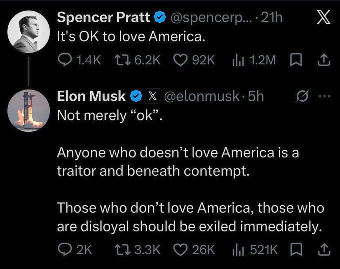Share Spencer Pratt's tweet
Screen dimensions: 340x269
coord(324,60)
